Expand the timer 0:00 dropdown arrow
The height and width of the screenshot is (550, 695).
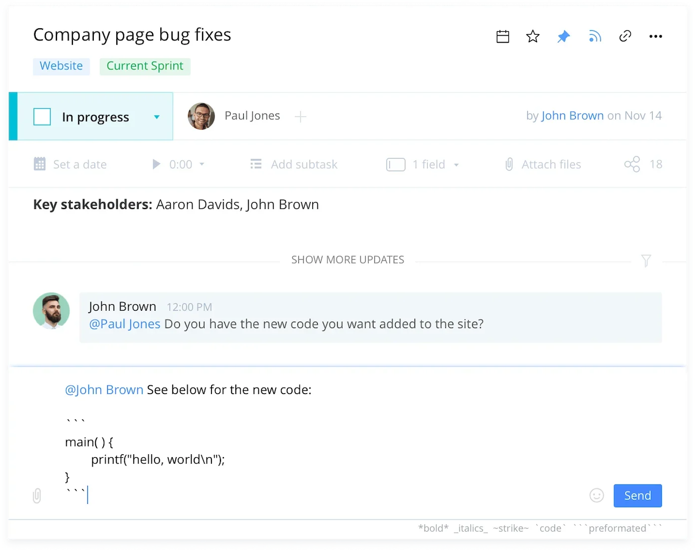202,164
